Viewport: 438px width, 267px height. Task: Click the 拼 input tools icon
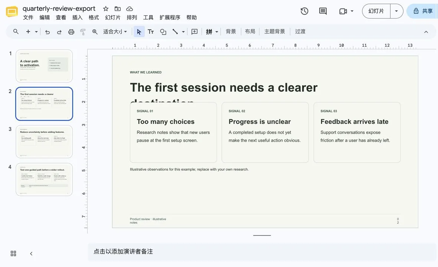pyautogui.click(x=209, y=32)
